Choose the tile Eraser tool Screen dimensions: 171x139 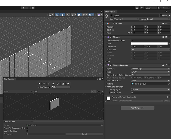click(x=63, y=83)
